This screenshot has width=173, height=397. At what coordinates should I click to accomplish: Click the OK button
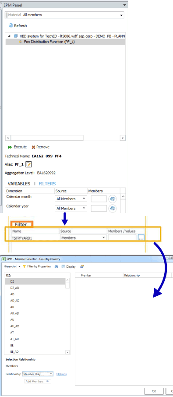click(x=154, y=391)
